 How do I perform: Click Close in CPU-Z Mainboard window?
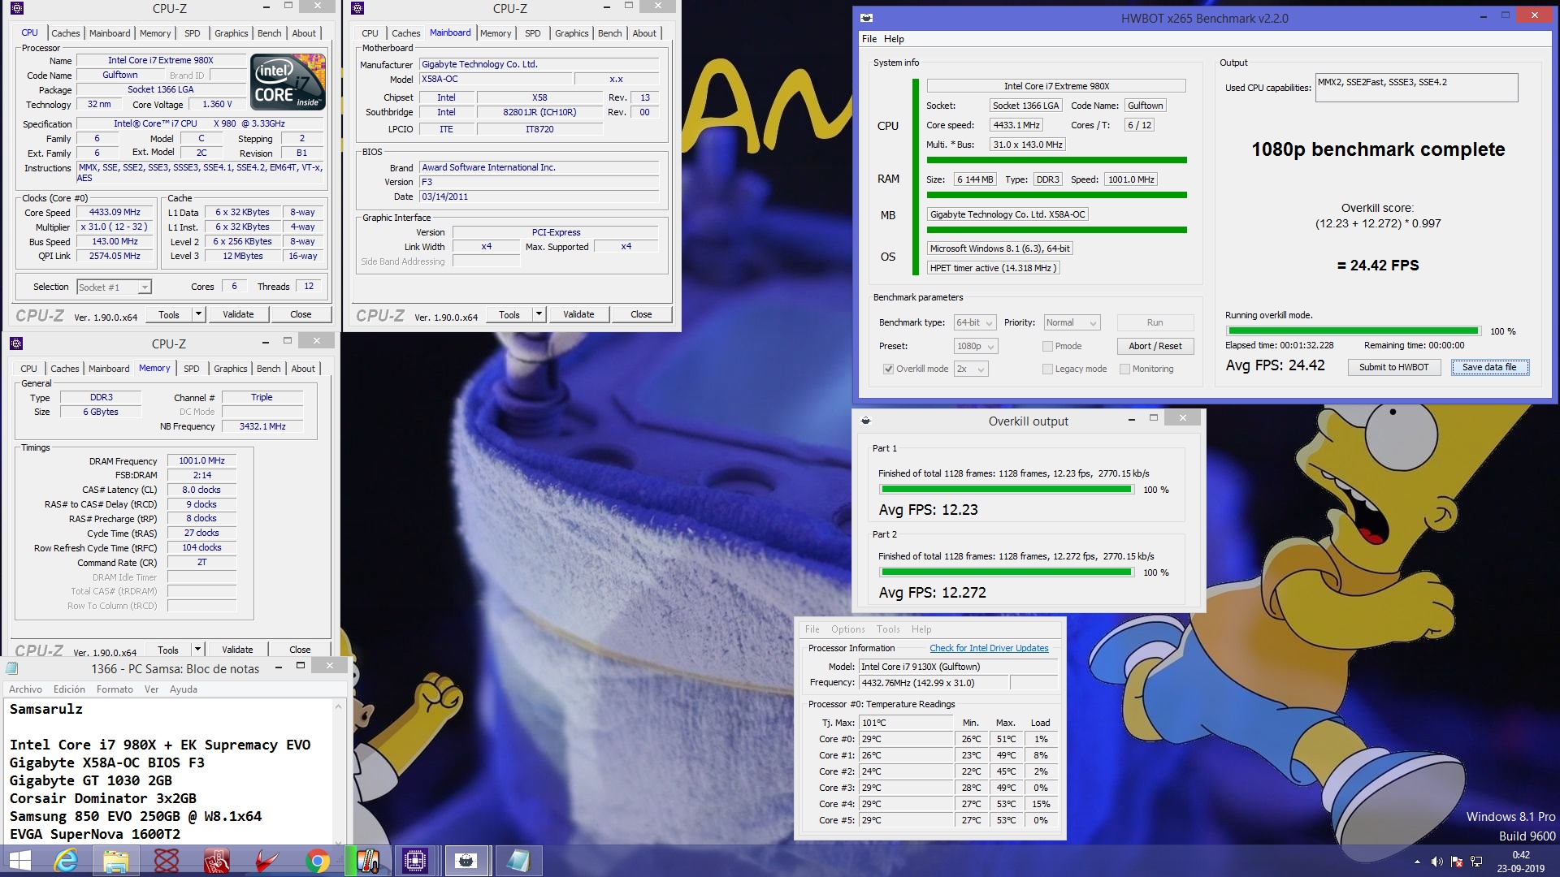coord(641,314)
